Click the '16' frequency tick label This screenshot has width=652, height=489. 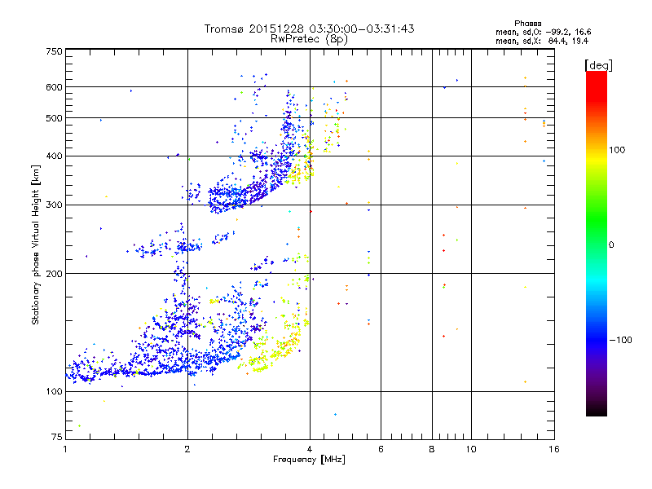[554, 449]
